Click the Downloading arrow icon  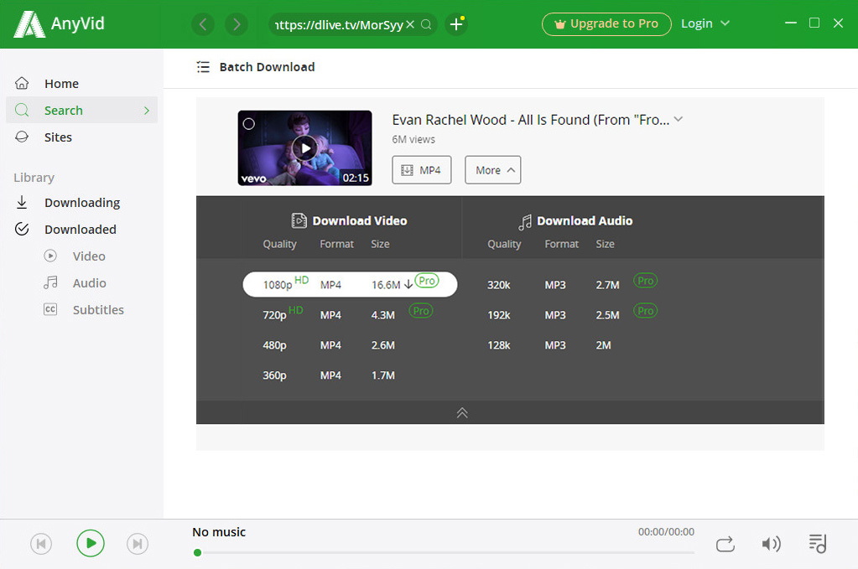[x=22, y=202]
